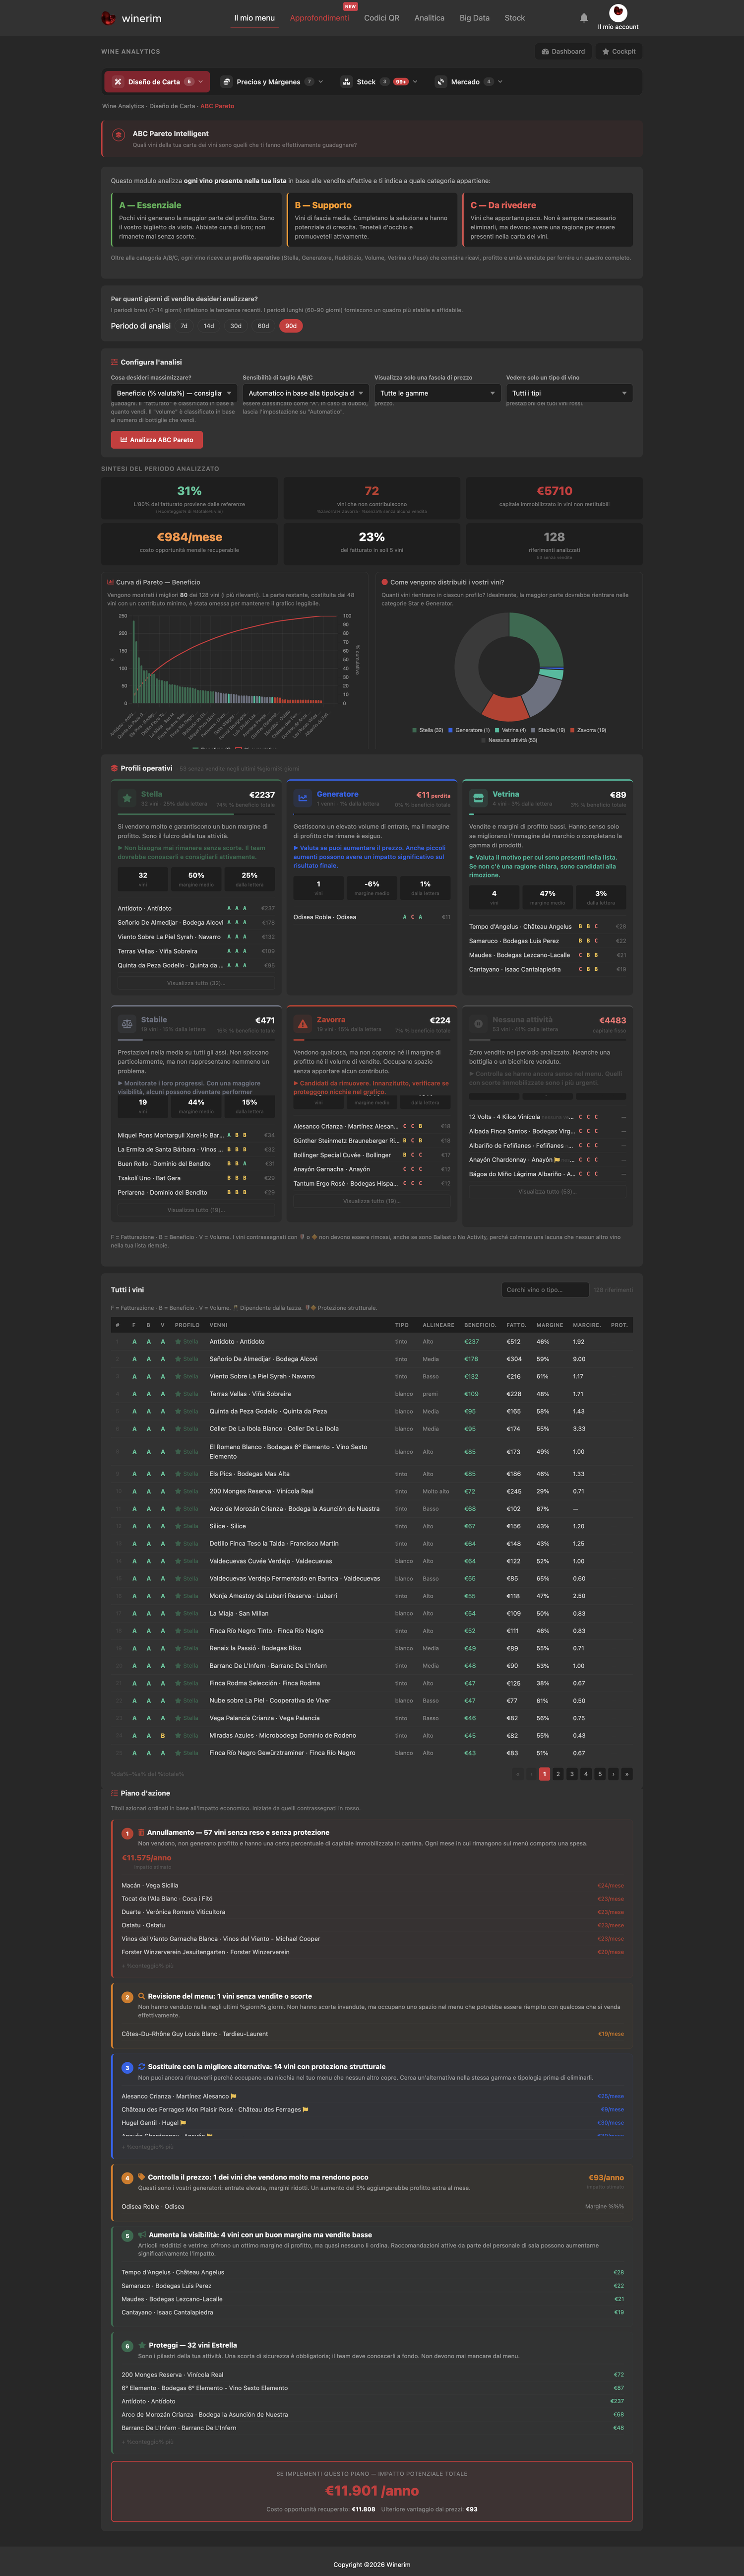This screenshot has width=744, height=2576.
Task: Click the winerim logo icon
Action: coord(108,18)
